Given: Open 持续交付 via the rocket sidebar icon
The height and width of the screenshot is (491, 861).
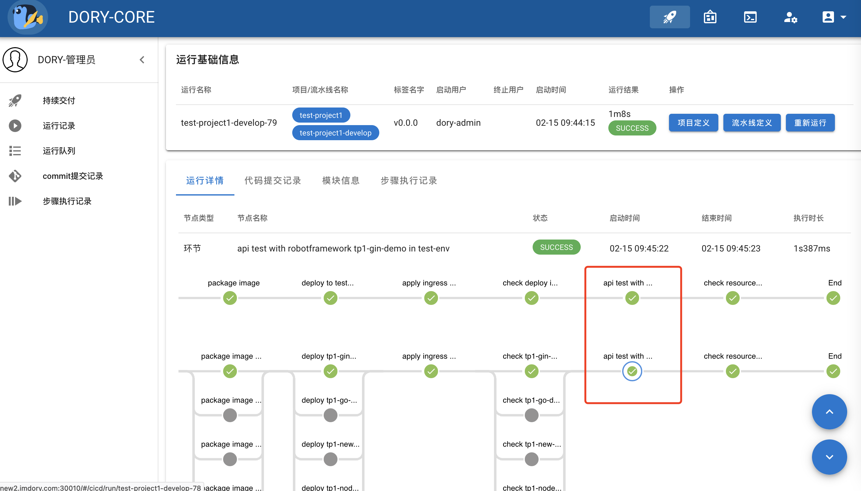Looking at the screenshot, I should (x=15, y=100).
